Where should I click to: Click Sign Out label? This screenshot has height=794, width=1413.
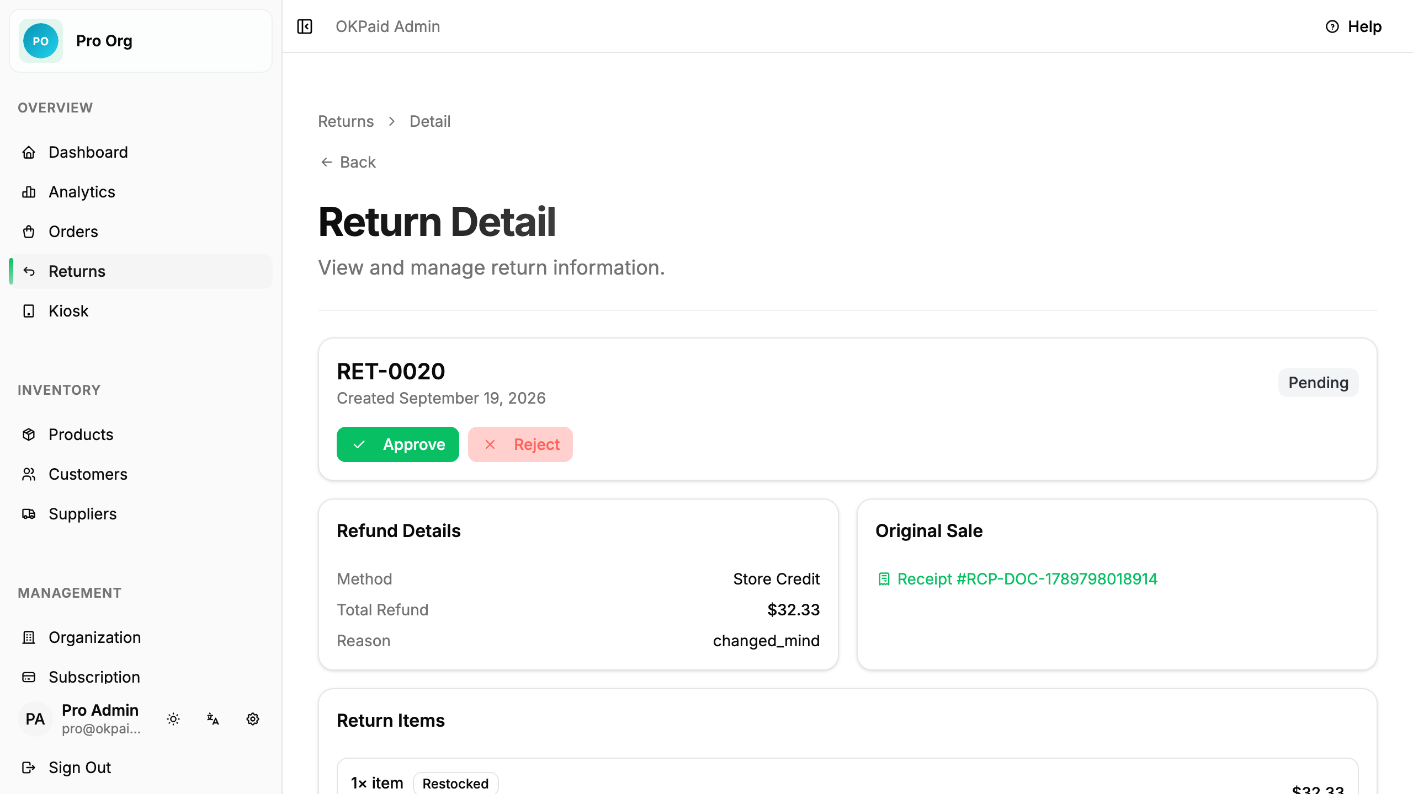pyautogui.click(x=80, y=768)
